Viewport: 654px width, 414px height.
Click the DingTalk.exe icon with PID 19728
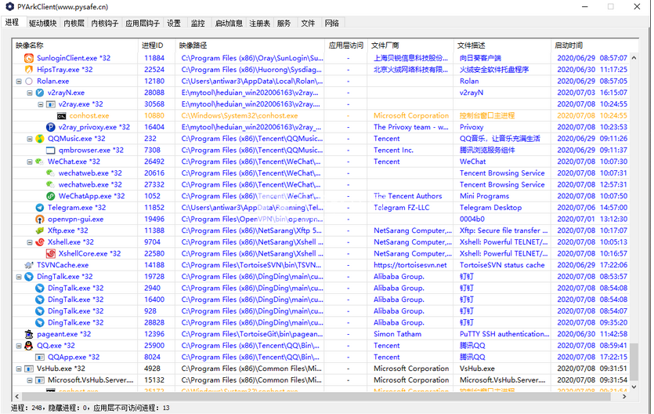pyautogui.click(x=29, y=277)
